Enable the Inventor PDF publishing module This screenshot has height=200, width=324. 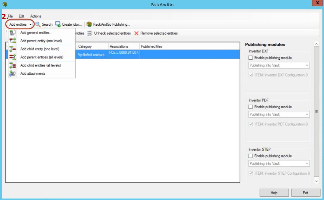(x=251, y=107)
